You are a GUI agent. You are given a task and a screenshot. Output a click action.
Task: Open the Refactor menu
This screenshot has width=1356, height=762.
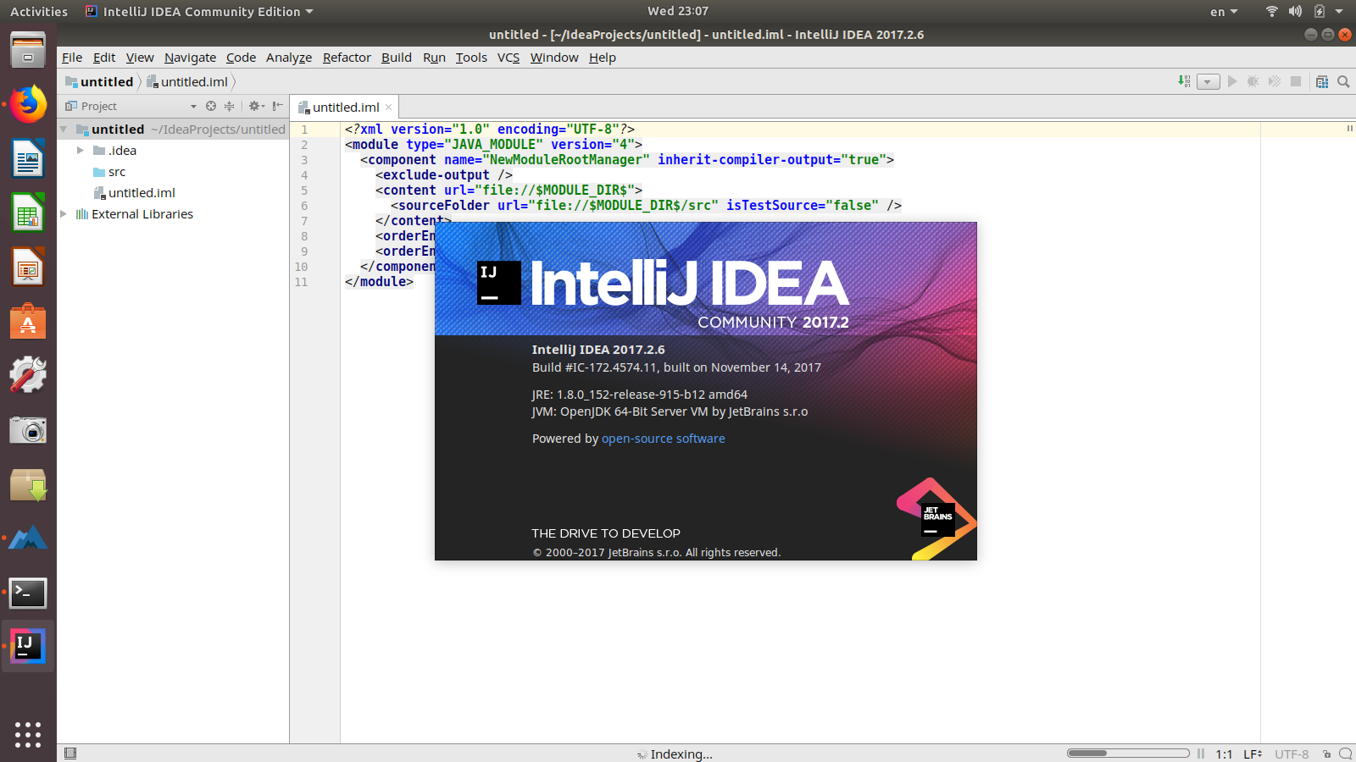tap(346, 58)
